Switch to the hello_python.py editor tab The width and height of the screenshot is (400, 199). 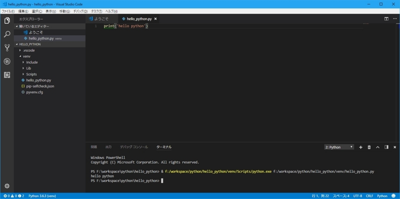(x=139, y=19)
